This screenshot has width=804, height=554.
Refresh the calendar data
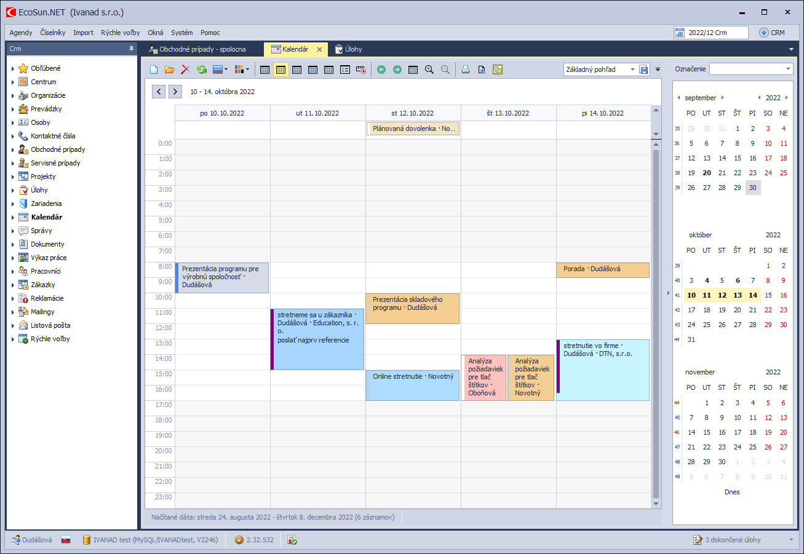pos(201,69)
